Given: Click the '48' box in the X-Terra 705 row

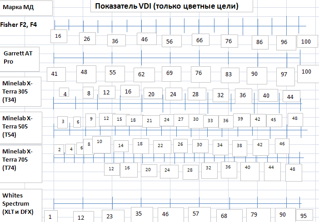Looking at the screenshot, I should point(294,173).
